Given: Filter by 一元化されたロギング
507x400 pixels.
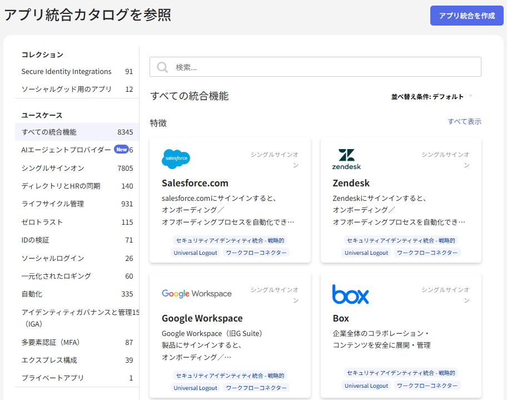Looking at the screenshot, I should [77, 276].
